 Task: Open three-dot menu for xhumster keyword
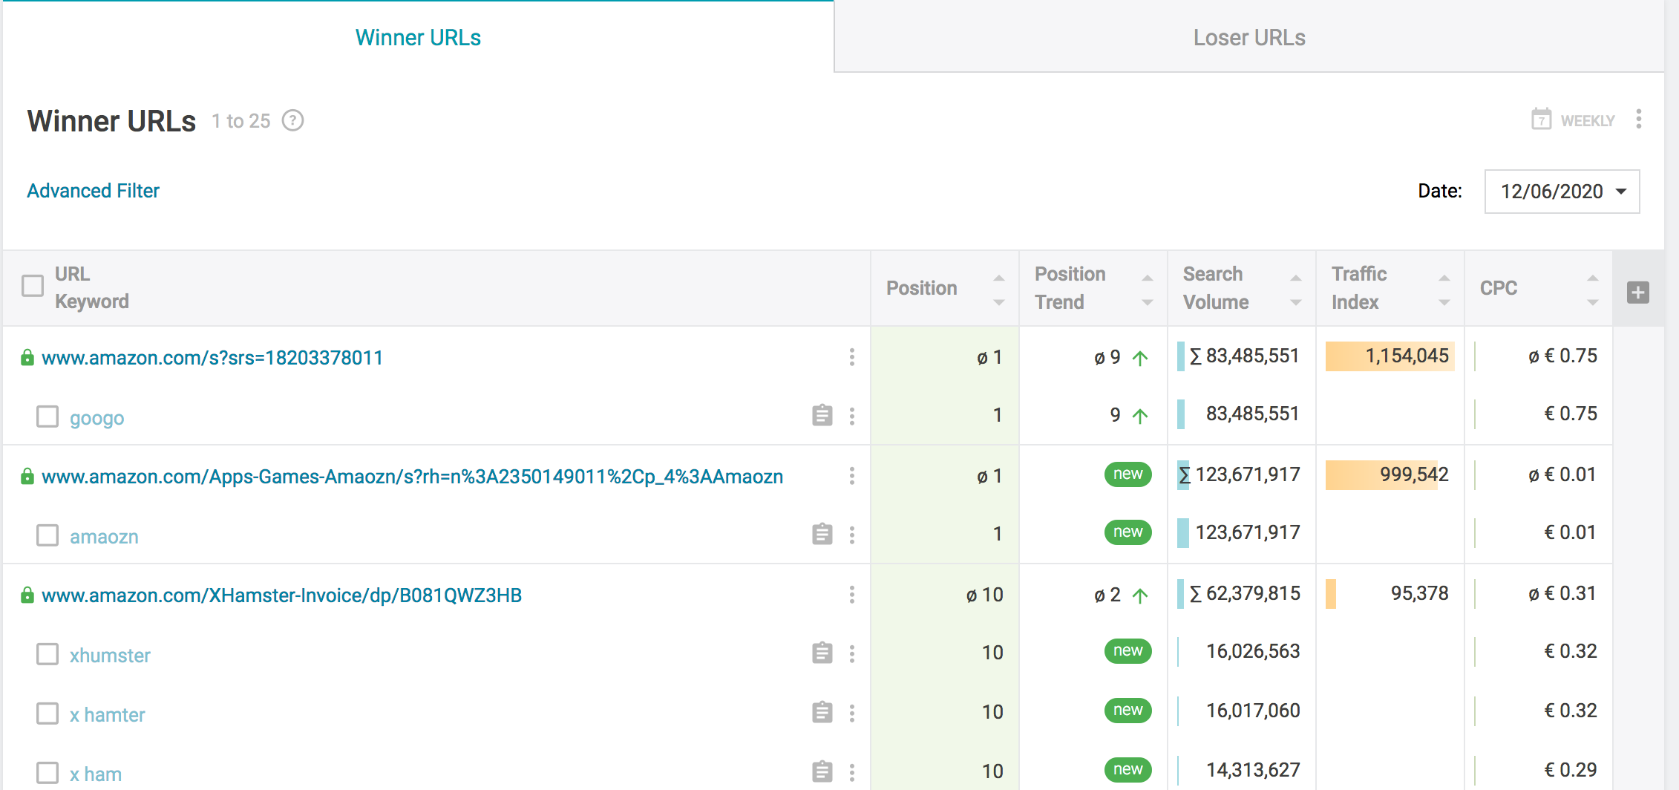click(x=851, y=653)
